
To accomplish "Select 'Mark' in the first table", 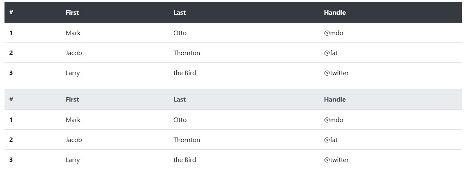I will pos(73,33).
